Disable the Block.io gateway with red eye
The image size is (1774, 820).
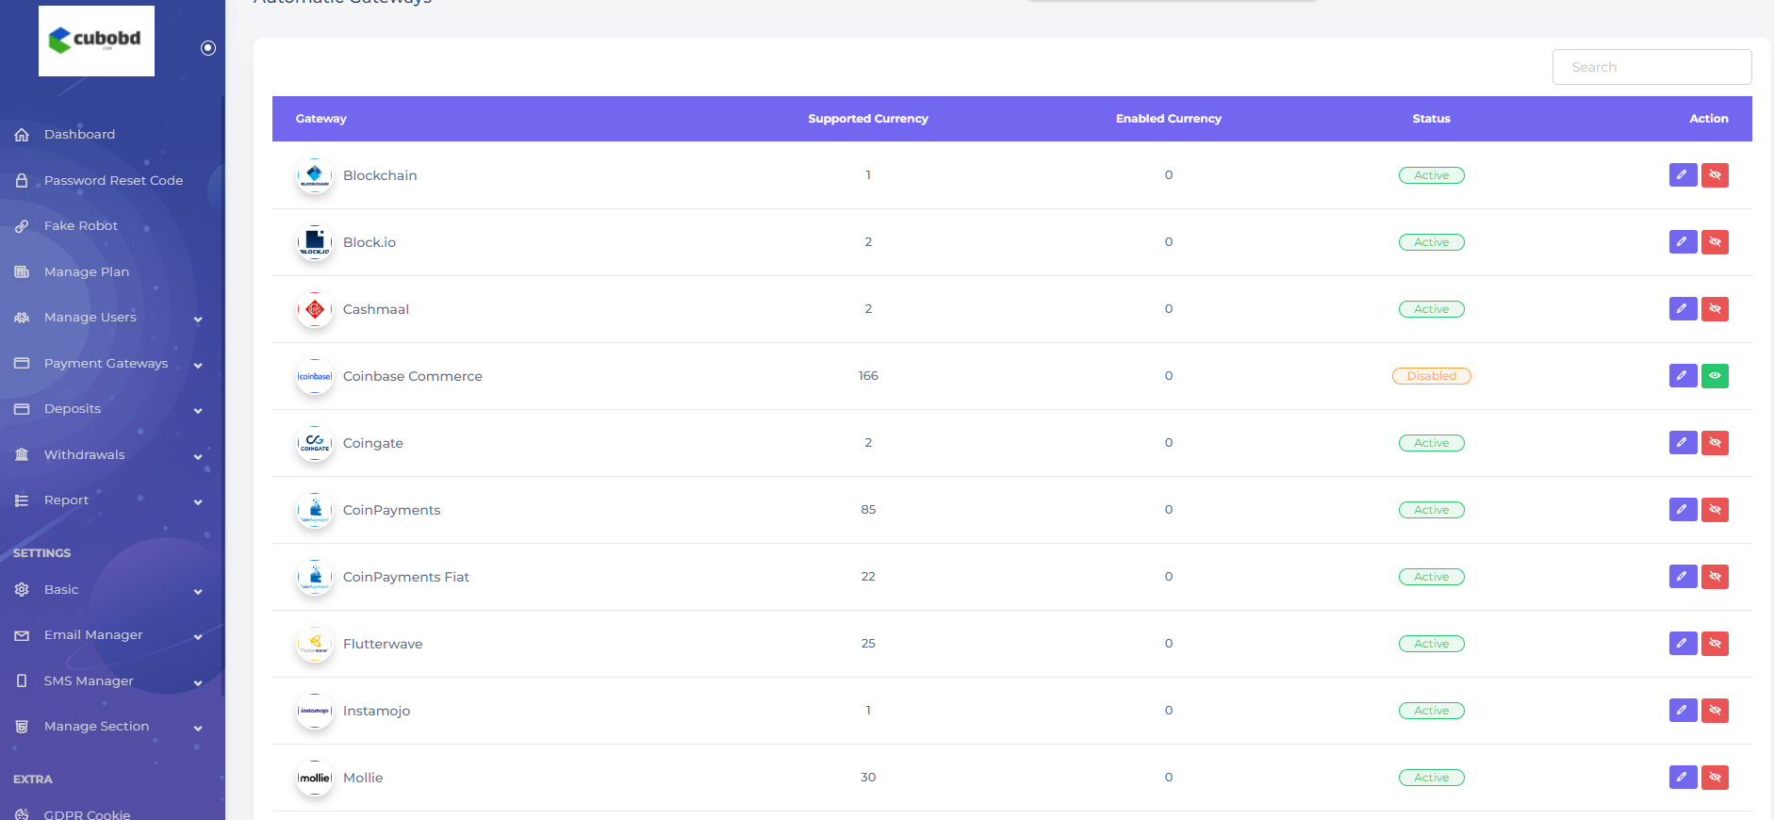coord(1715,242)
